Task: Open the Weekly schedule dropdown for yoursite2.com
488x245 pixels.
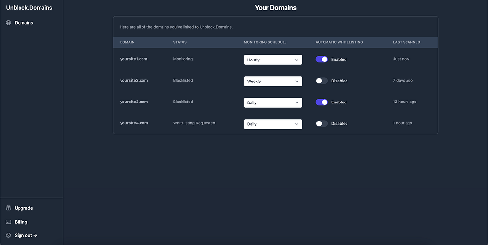Action: click(273, 81)
